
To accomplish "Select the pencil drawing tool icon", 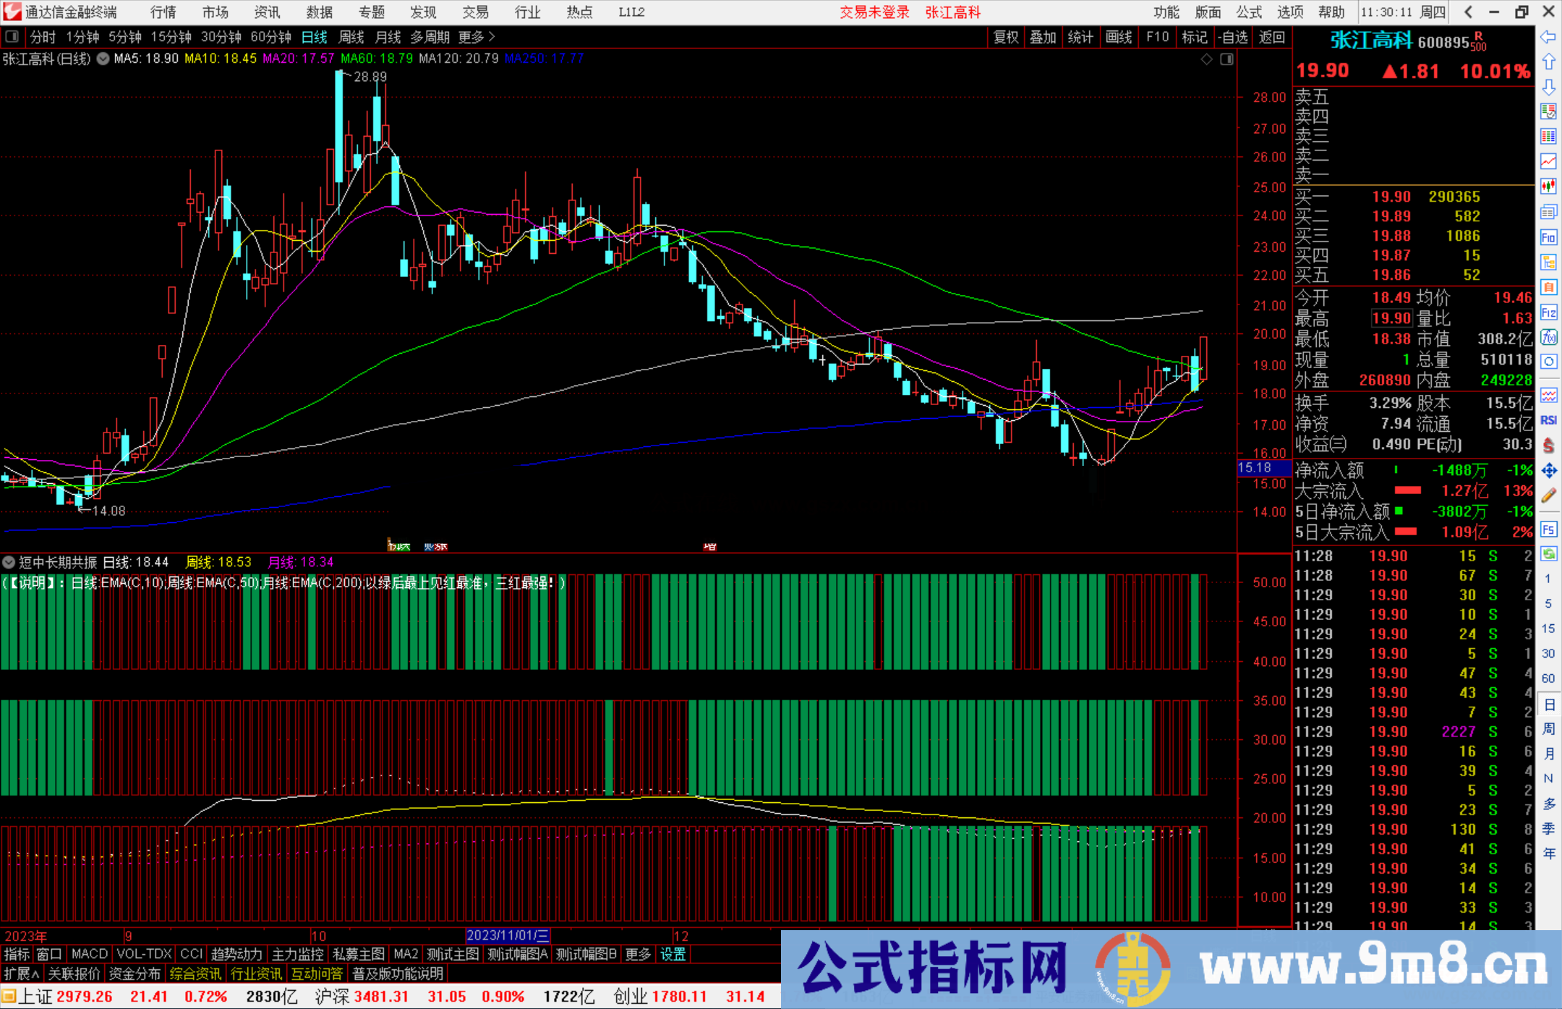I will tap(1548, 496).
